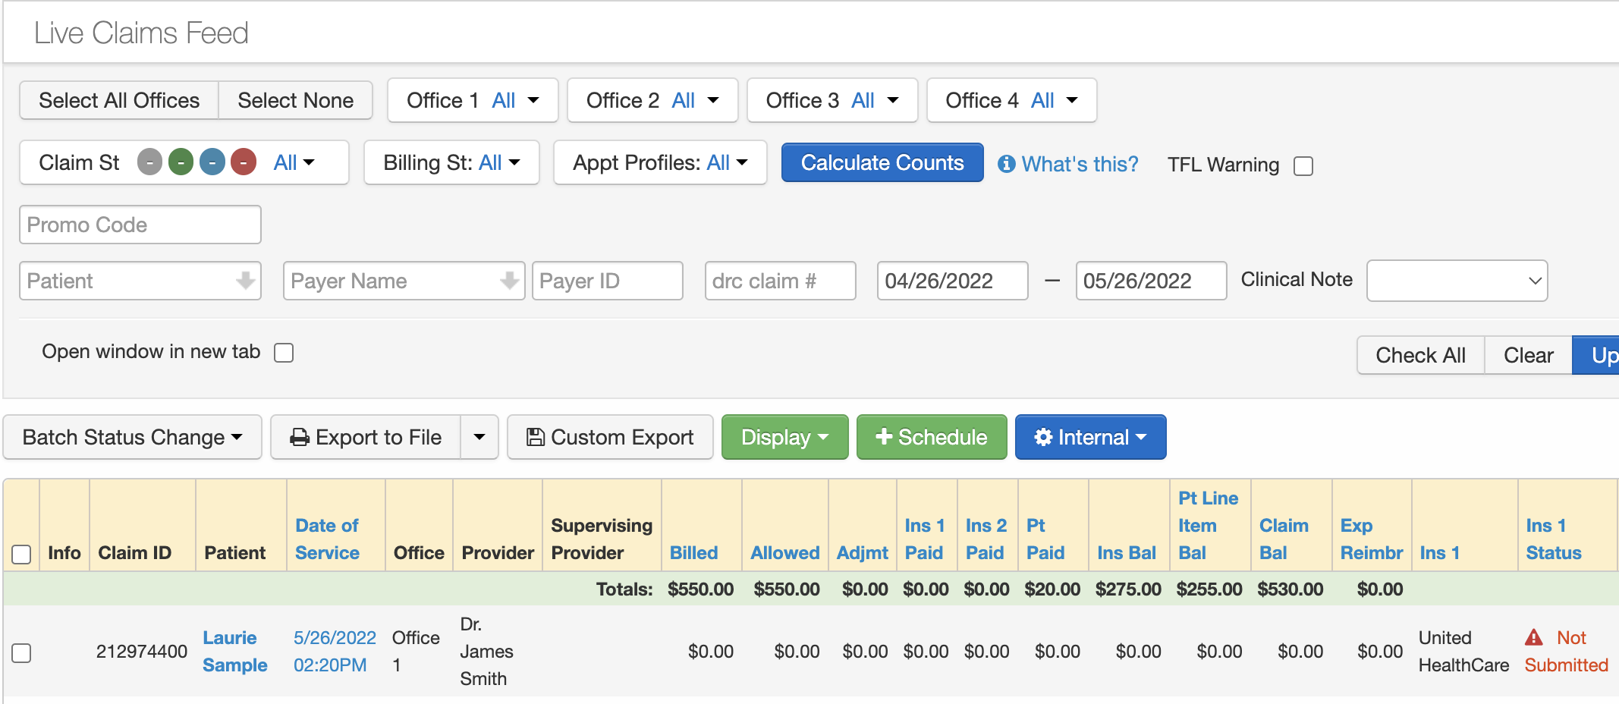The width and height of the screenshot is (1619, 704).
Task: Enable the TFL Warning checkbox
Action: point(1303,165)
